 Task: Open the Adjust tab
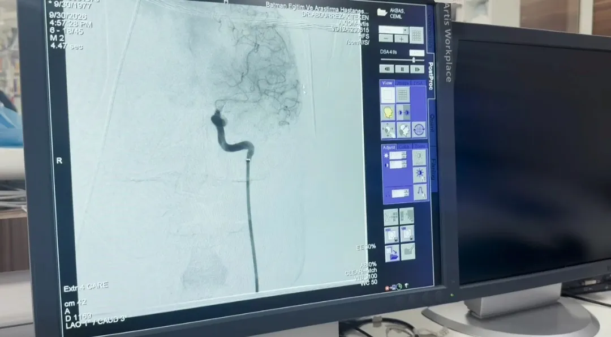click(x=389, y=147)
